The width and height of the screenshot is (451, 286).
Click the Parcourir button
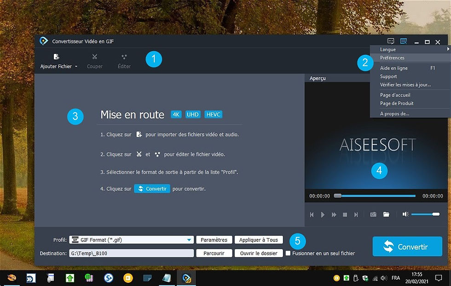point(214,253)
